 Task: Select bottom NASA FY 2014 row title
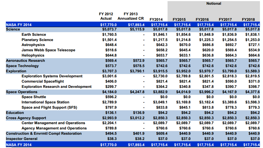click(19, 145)
